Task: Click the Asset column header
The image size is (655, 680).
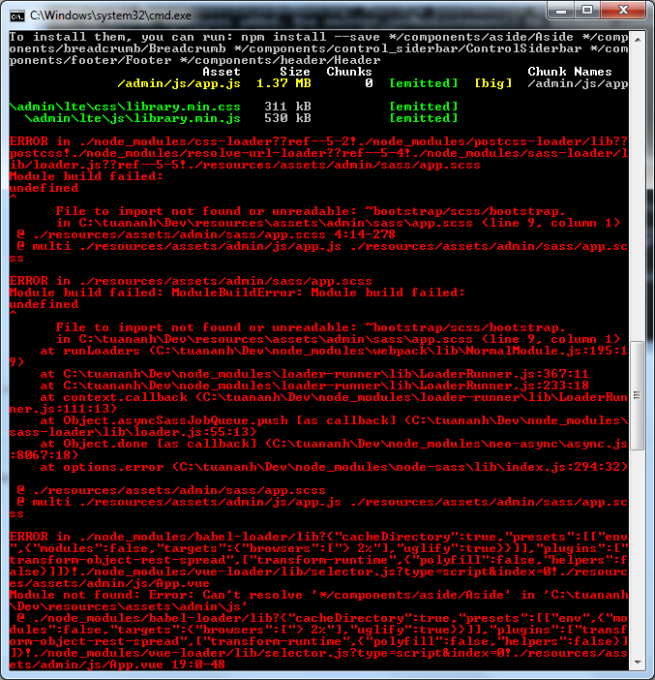Action: (x=222, y=72)
